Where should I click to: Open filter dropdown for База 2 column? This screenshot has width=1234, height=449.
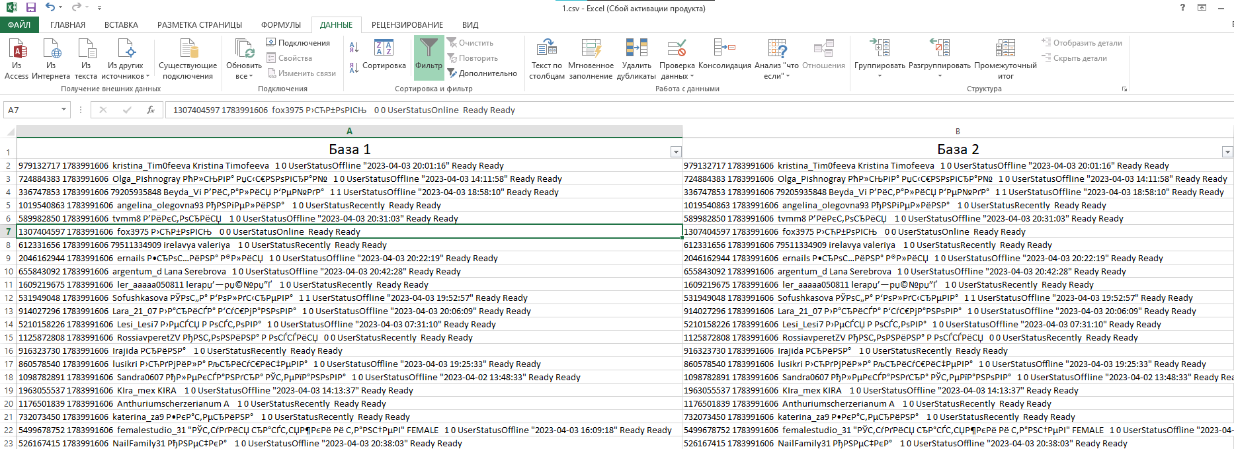coord(1227,152)
